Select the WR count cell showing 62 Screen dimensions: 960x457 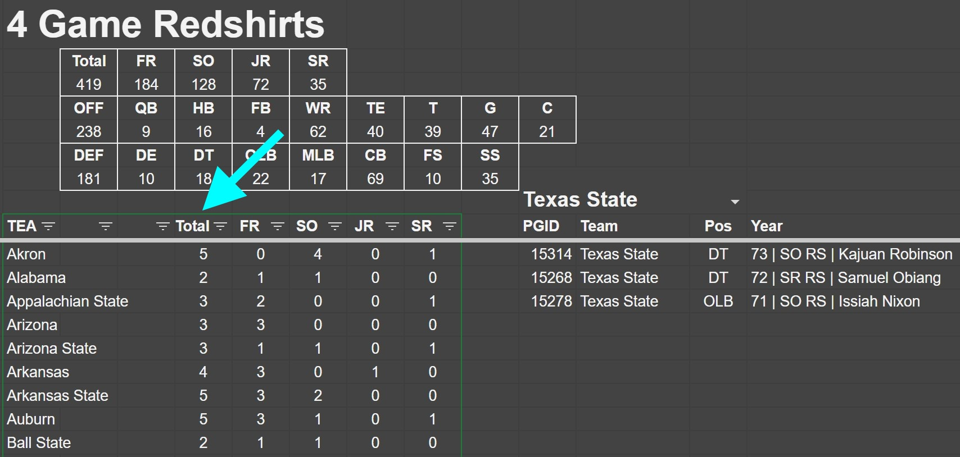click(x=318, y=132)
